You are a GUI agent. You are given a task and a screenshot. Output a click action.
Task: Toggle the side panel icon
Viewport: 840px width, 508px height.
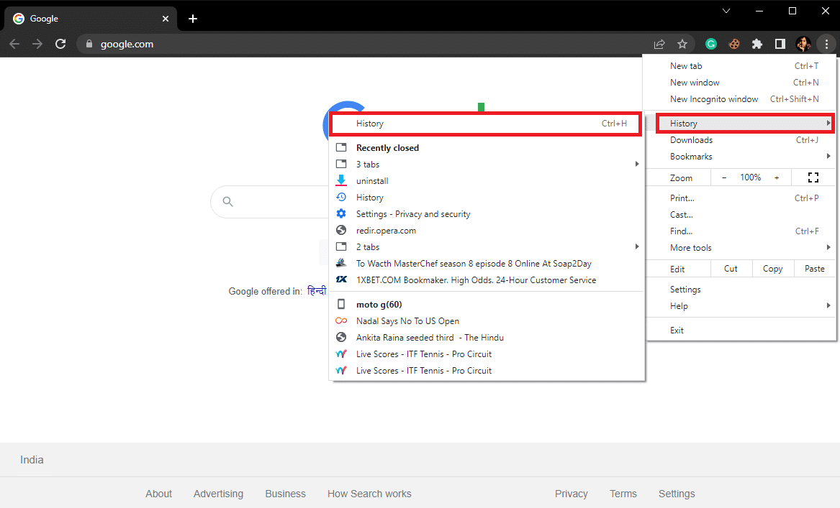[780, 44]
